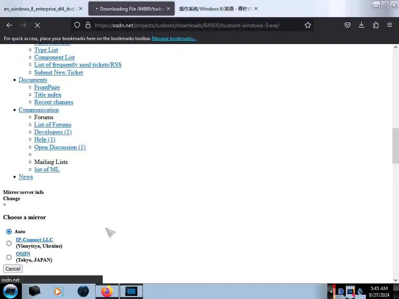Open the Communication link
This screenshot has width=399, height=299.
(39, 110)
